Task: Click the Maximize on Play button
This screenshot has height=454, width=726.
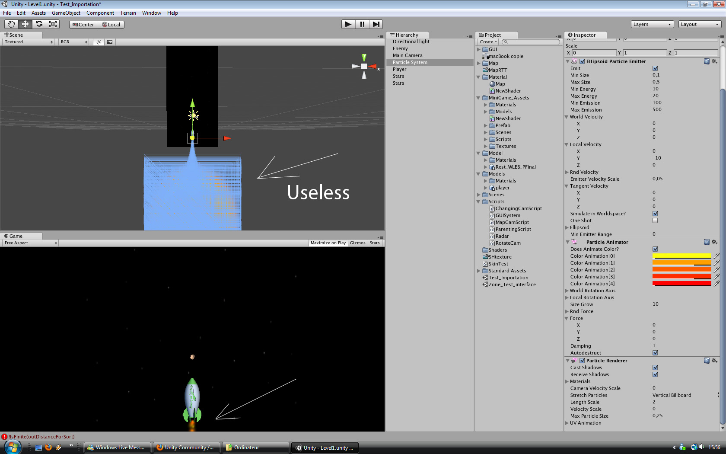Action: 328,243
